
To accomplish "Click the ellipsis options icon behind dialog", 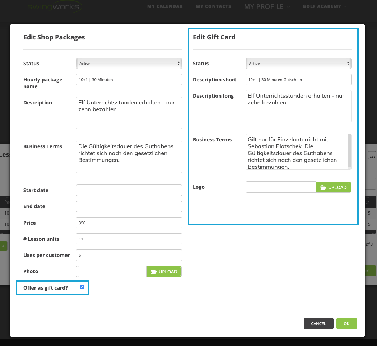I will pos(372,155).
